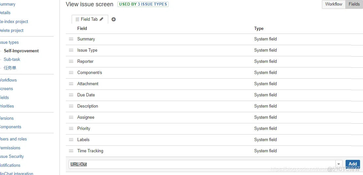Open Fields in the sidebar
The height and width of the screenshot is (175, 363).
click(4, 97)
